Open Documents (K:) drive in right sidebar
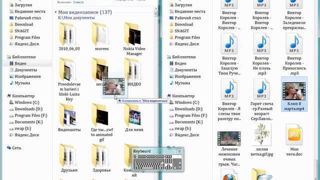Viewport: 320px width, 180px height. coord(186,122)
